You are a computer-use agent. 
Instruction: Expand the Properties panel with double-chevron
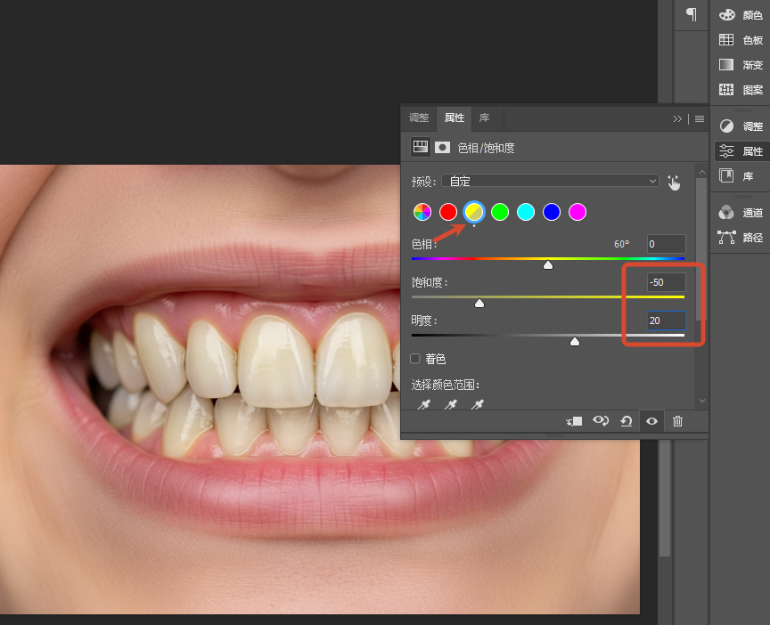click(x=677, y=118)
